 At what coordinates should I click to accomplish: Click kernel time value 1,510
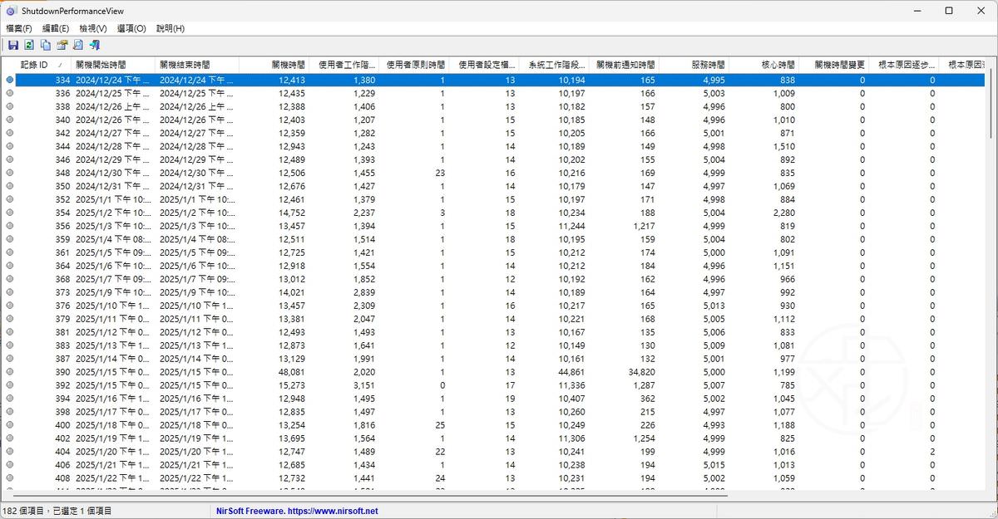783,146
